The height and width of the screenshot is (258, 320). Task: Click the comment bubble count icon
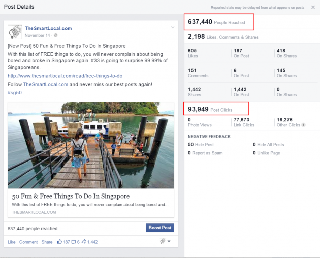coord(73,242)
